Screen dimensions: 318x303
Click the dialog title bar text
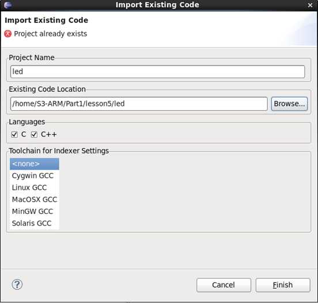click(x=157, y=5)
